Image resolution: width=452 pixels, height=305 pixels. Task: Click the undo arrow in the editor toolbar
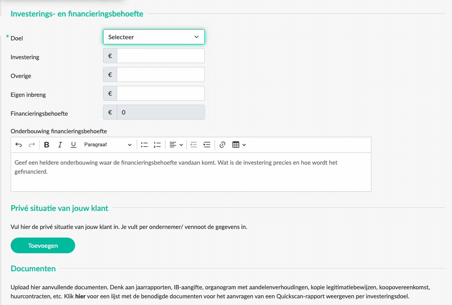click(x=18, y=145)
